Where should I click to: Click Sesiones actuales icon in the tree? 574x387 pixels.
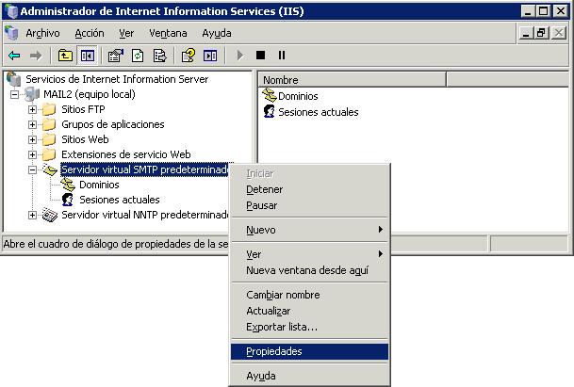point(67,200)
